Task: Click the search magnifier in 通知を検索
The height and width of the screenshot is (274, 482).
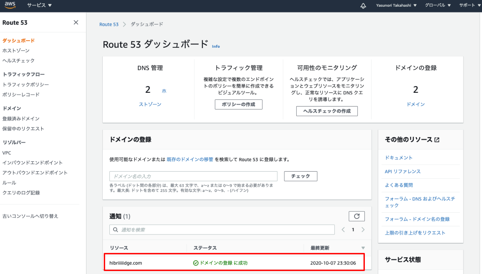Action: (x=115, y=230)
